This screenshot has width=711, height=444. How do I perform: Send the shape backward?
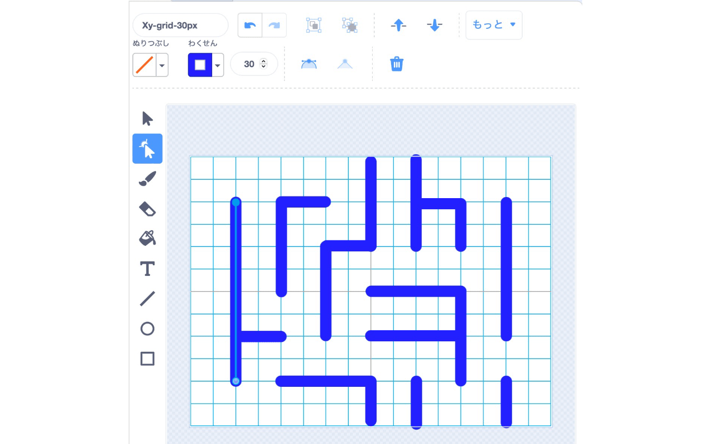[x=434, y=25]
